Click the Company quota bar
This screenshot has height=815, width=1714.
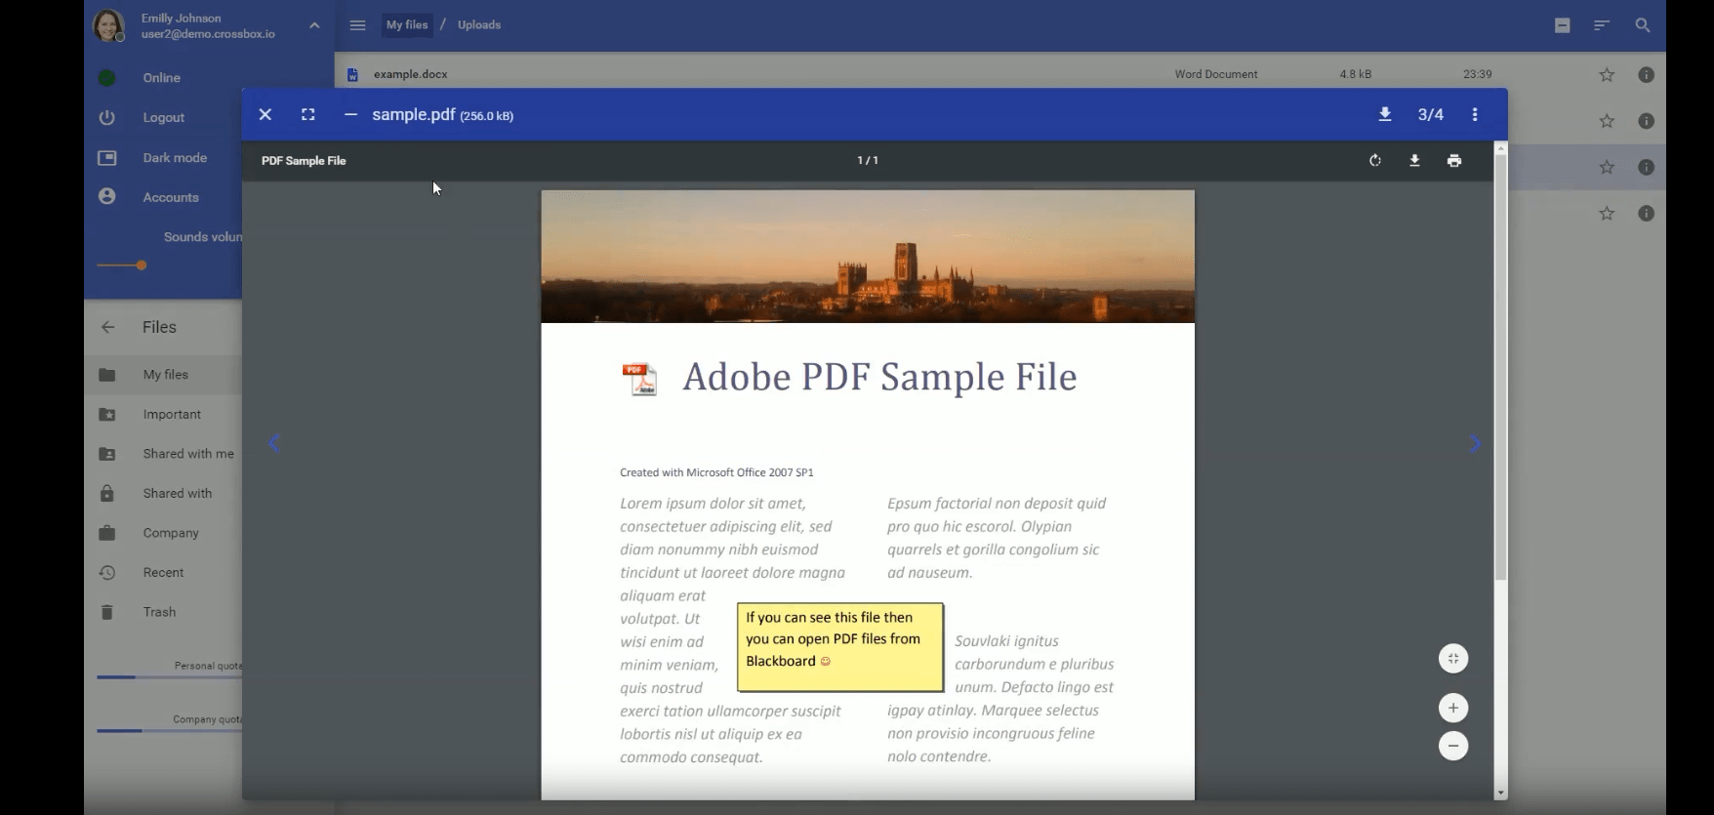click(x=169, y=730)
